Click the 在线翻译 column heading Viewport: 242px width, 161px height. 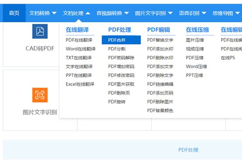(77, 30)
